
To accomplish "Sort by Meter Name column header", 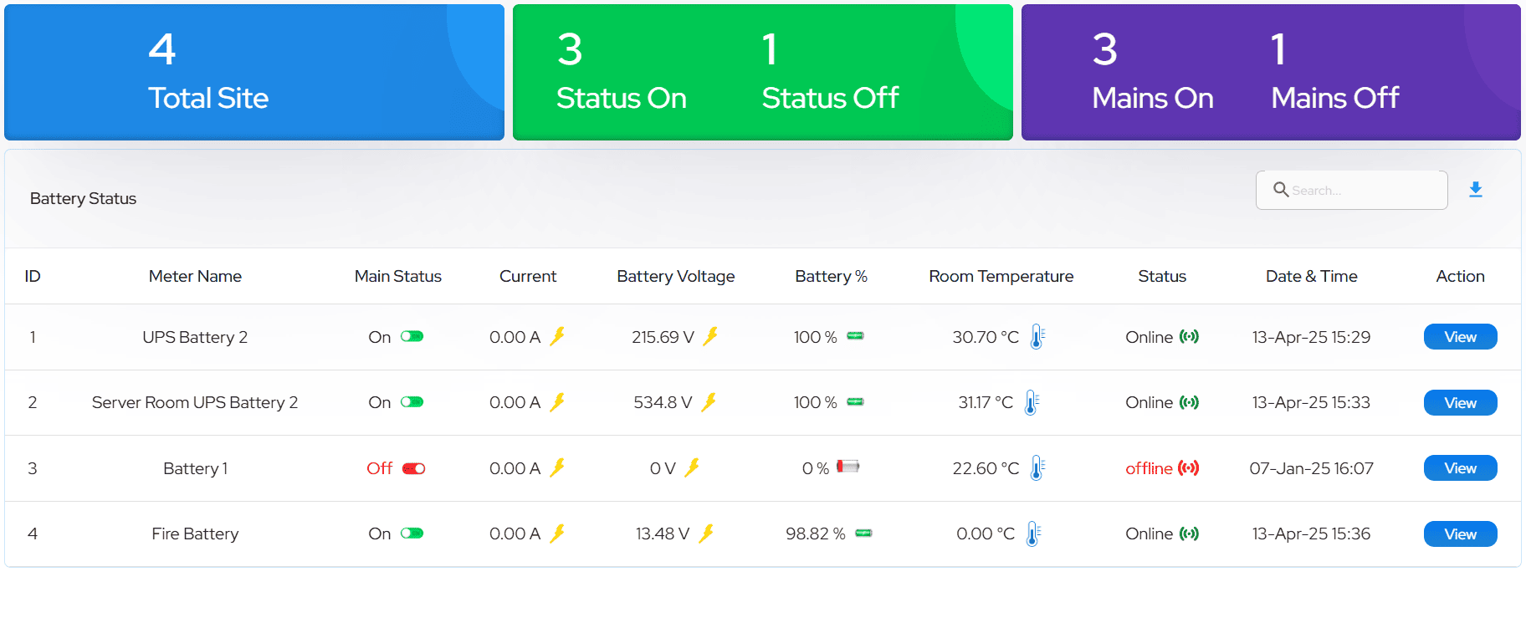I will [x=195, y=276].
